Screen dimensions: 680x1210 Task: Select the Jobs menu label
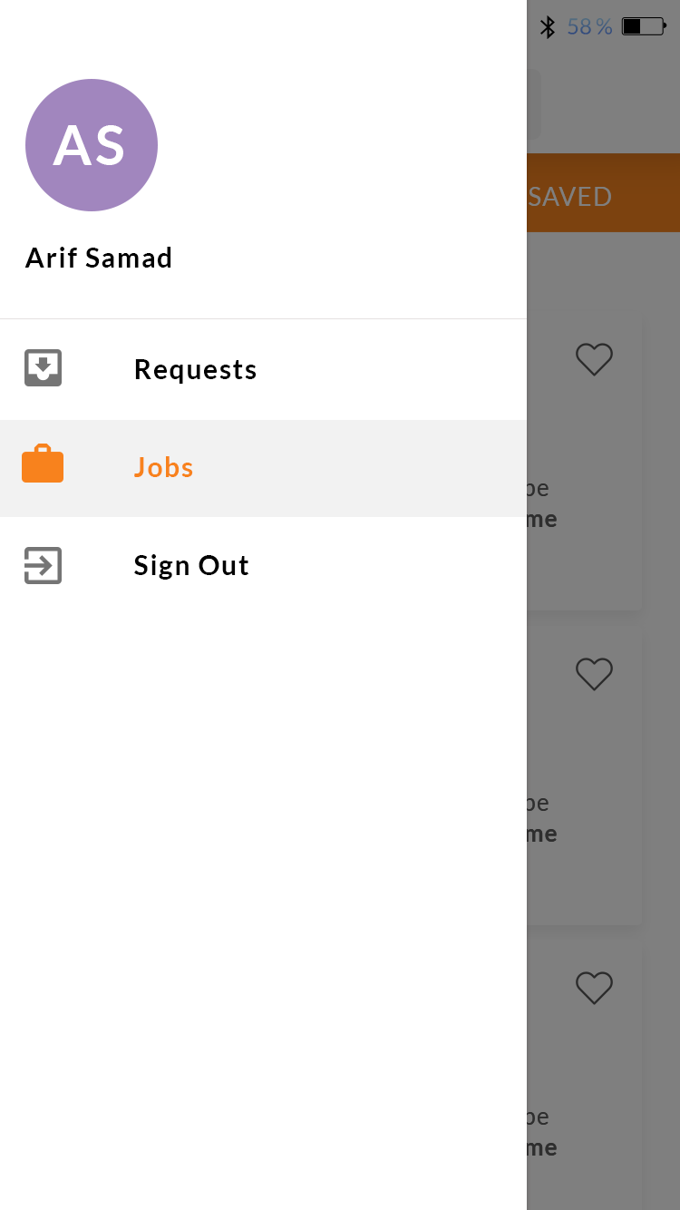tap(163, 467)
